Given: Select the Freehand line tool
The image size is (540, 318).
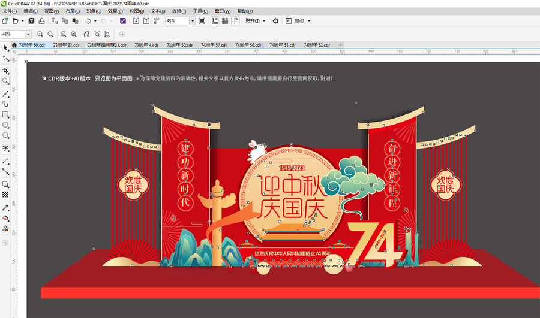Looking at the screenshot, I should coord(5,94).
